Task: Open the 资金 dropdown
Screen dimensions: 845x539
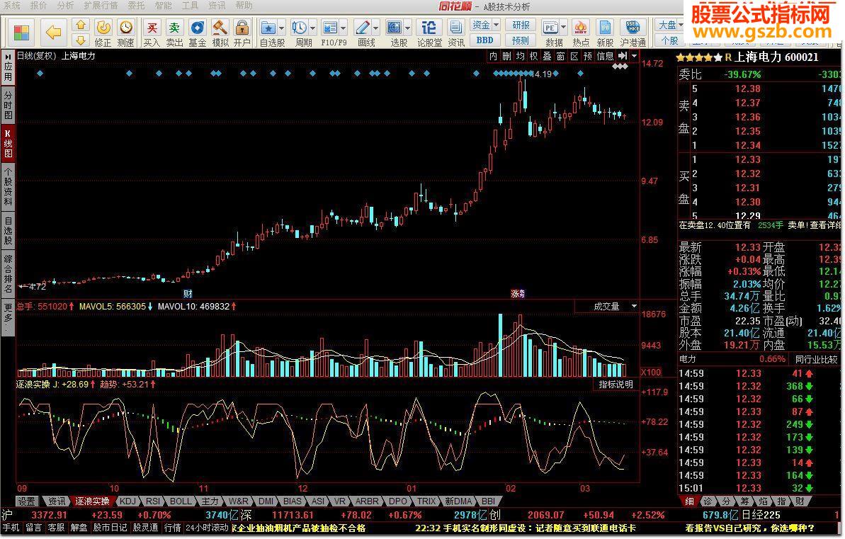Action: click(x=485, y=25)
